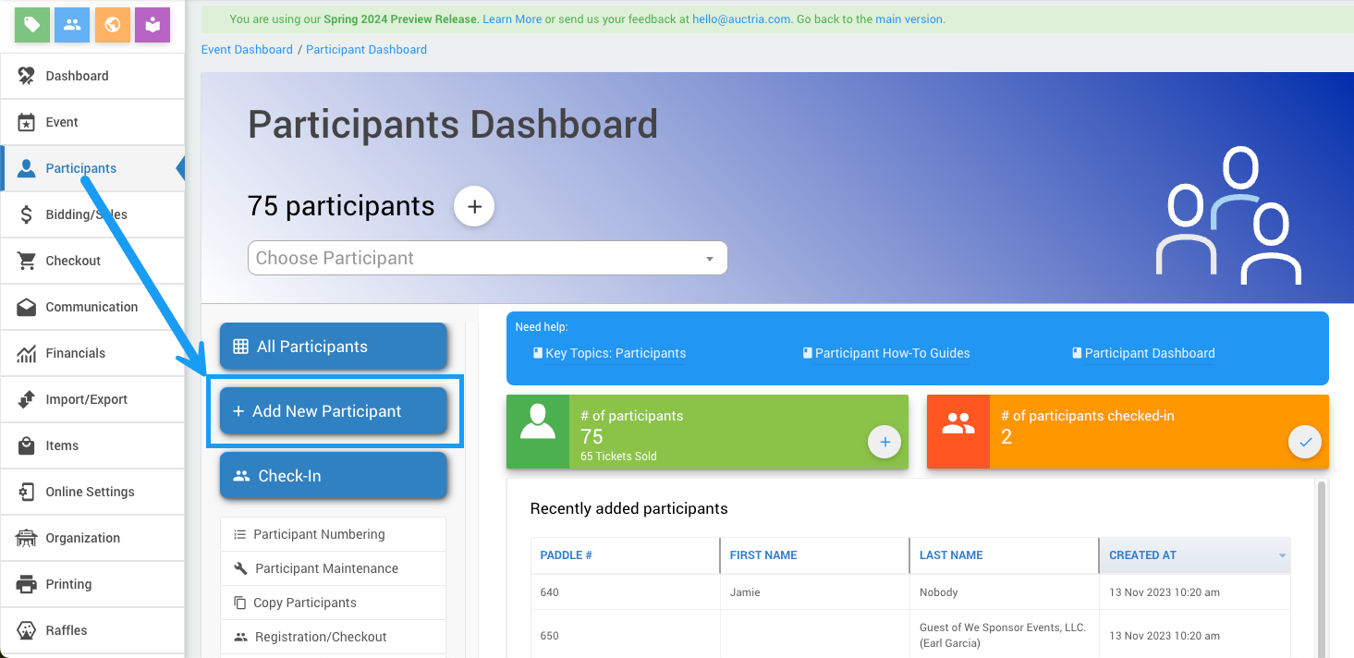Viewport: 1354px width, 658px height.
Task: Click the orange globe icon
Action: coord(112,25)
